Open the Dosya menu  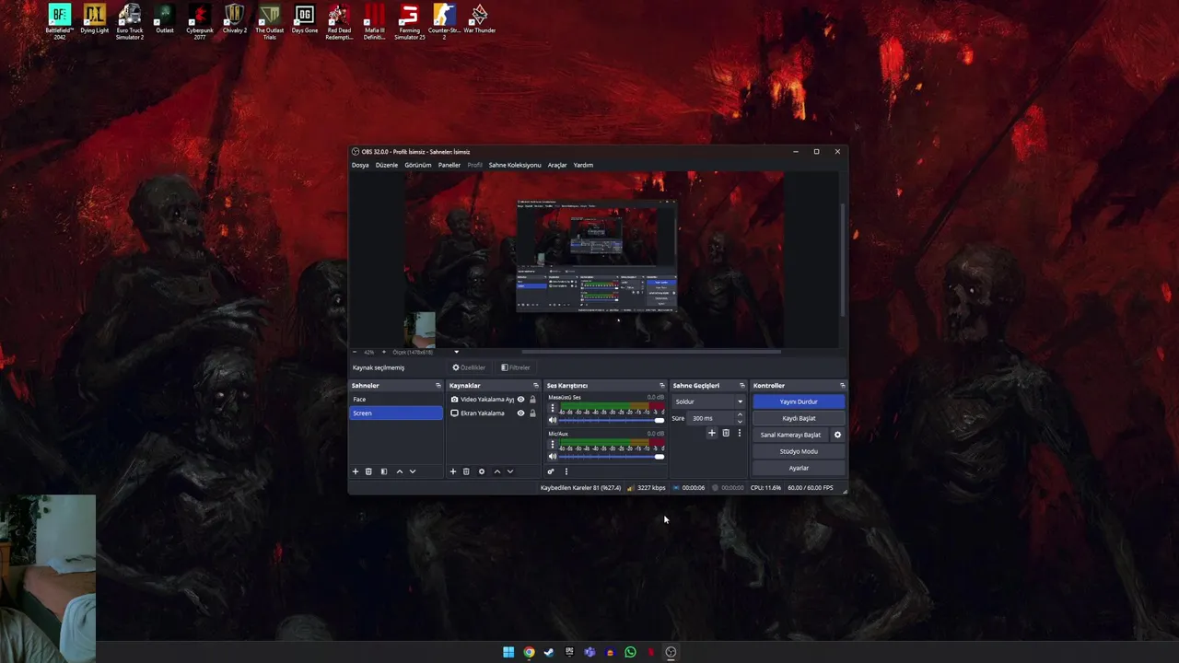tap(360, 165)
